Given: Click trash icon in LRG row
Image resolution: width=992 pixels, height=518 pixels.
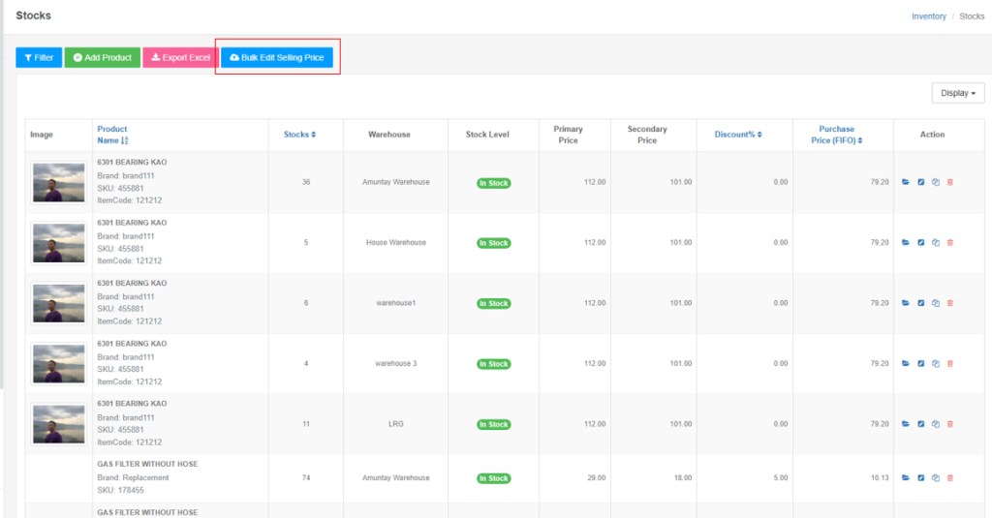Looking at the screenshot, I should pyautogui.click(x=949, y=424).
